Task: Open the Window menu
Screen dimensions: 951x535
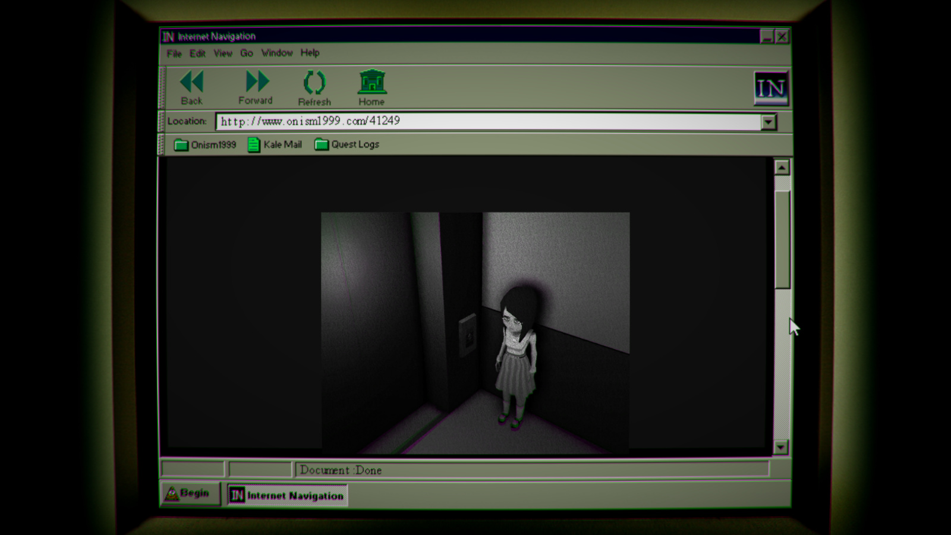Action: [277, 53]
